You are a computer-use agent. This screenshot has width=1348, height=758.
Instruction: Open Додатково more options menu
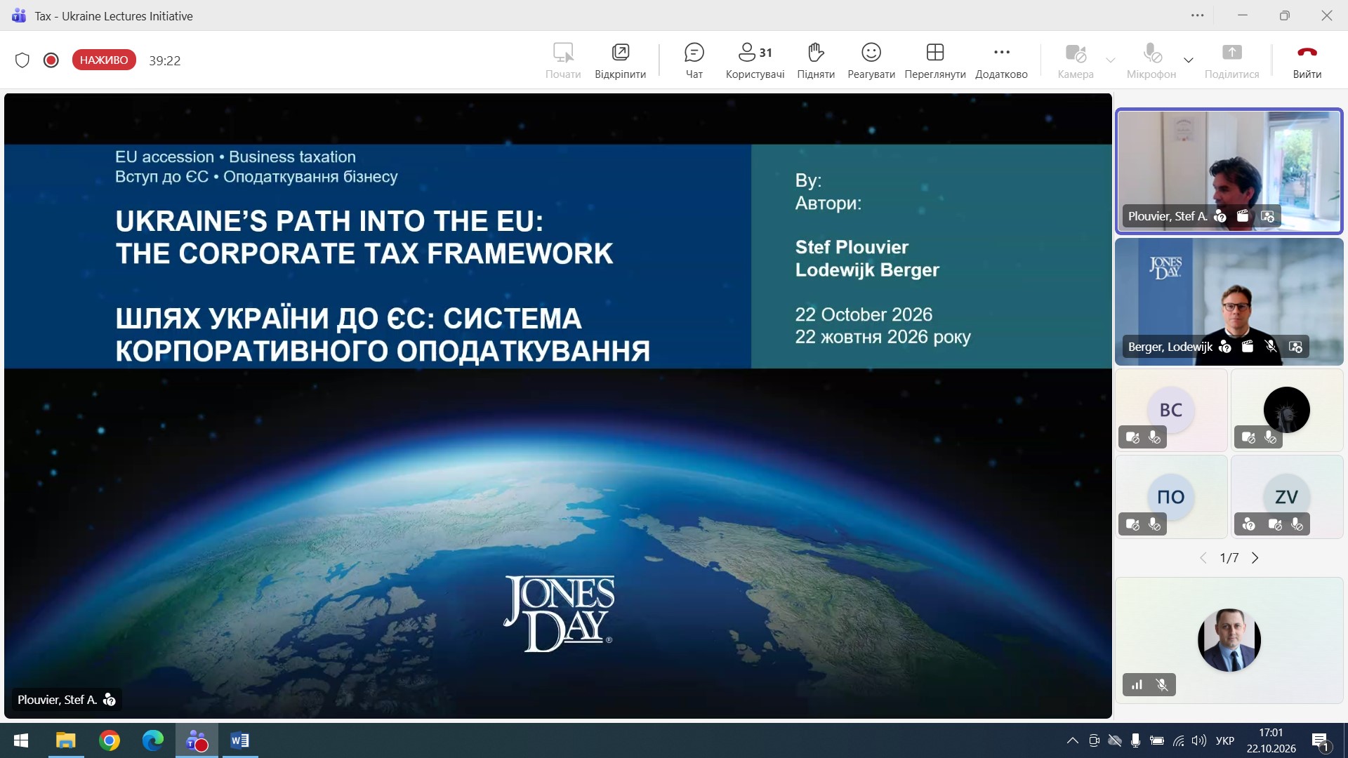[1001, 60]
